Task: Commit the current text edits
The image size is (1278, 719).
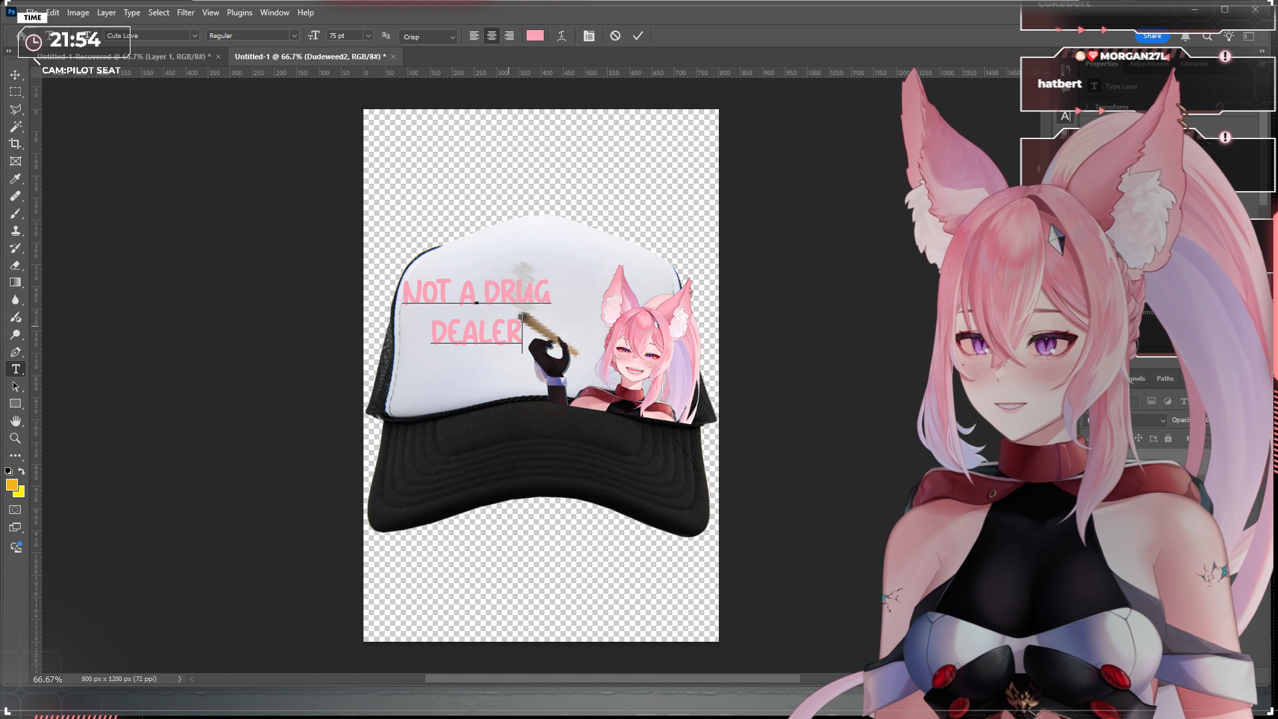Action: click(638, 36)
